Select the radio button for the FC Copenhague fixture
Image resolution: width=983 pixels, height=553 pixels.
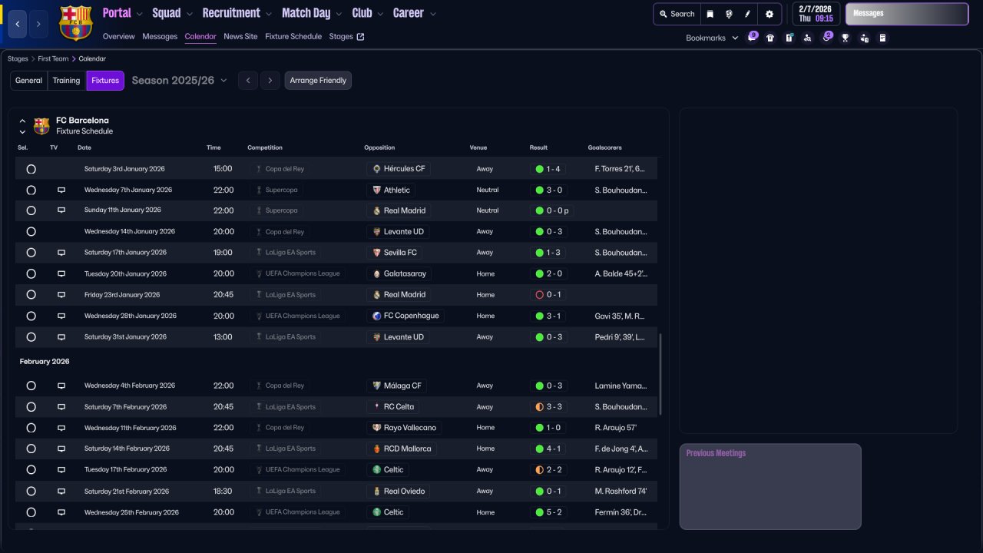click(31, 316)
